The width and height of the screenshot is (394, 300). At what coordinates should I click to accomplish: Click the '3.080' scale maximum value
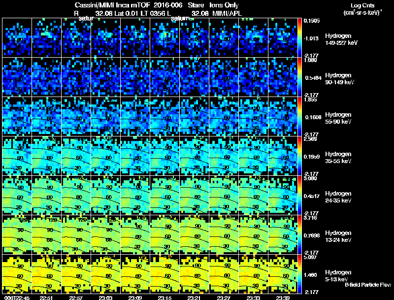(310, 178)
